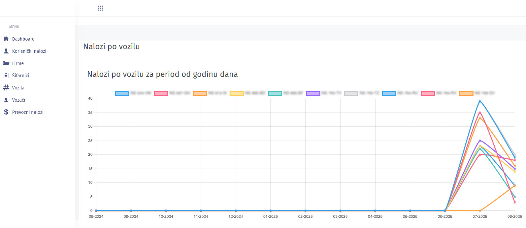Click the Korisnički nalozi user icon
526x228 pixels.
click(x=6, y=51)
